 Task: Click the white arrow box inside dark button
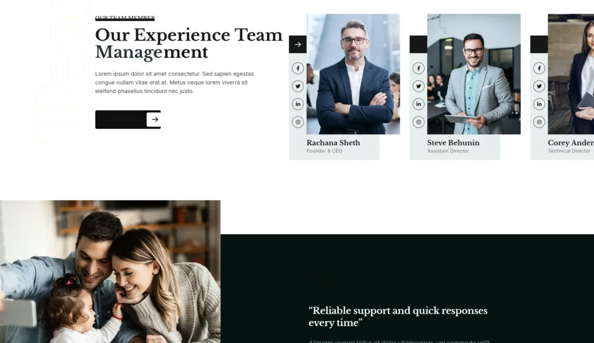[154, 119]
